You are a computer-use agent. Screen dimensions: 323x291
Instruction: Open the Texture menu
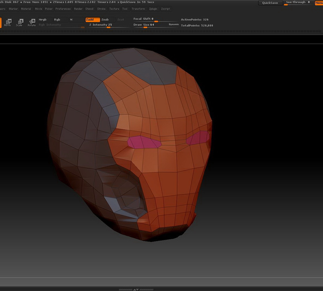click(x=114, y=9)
